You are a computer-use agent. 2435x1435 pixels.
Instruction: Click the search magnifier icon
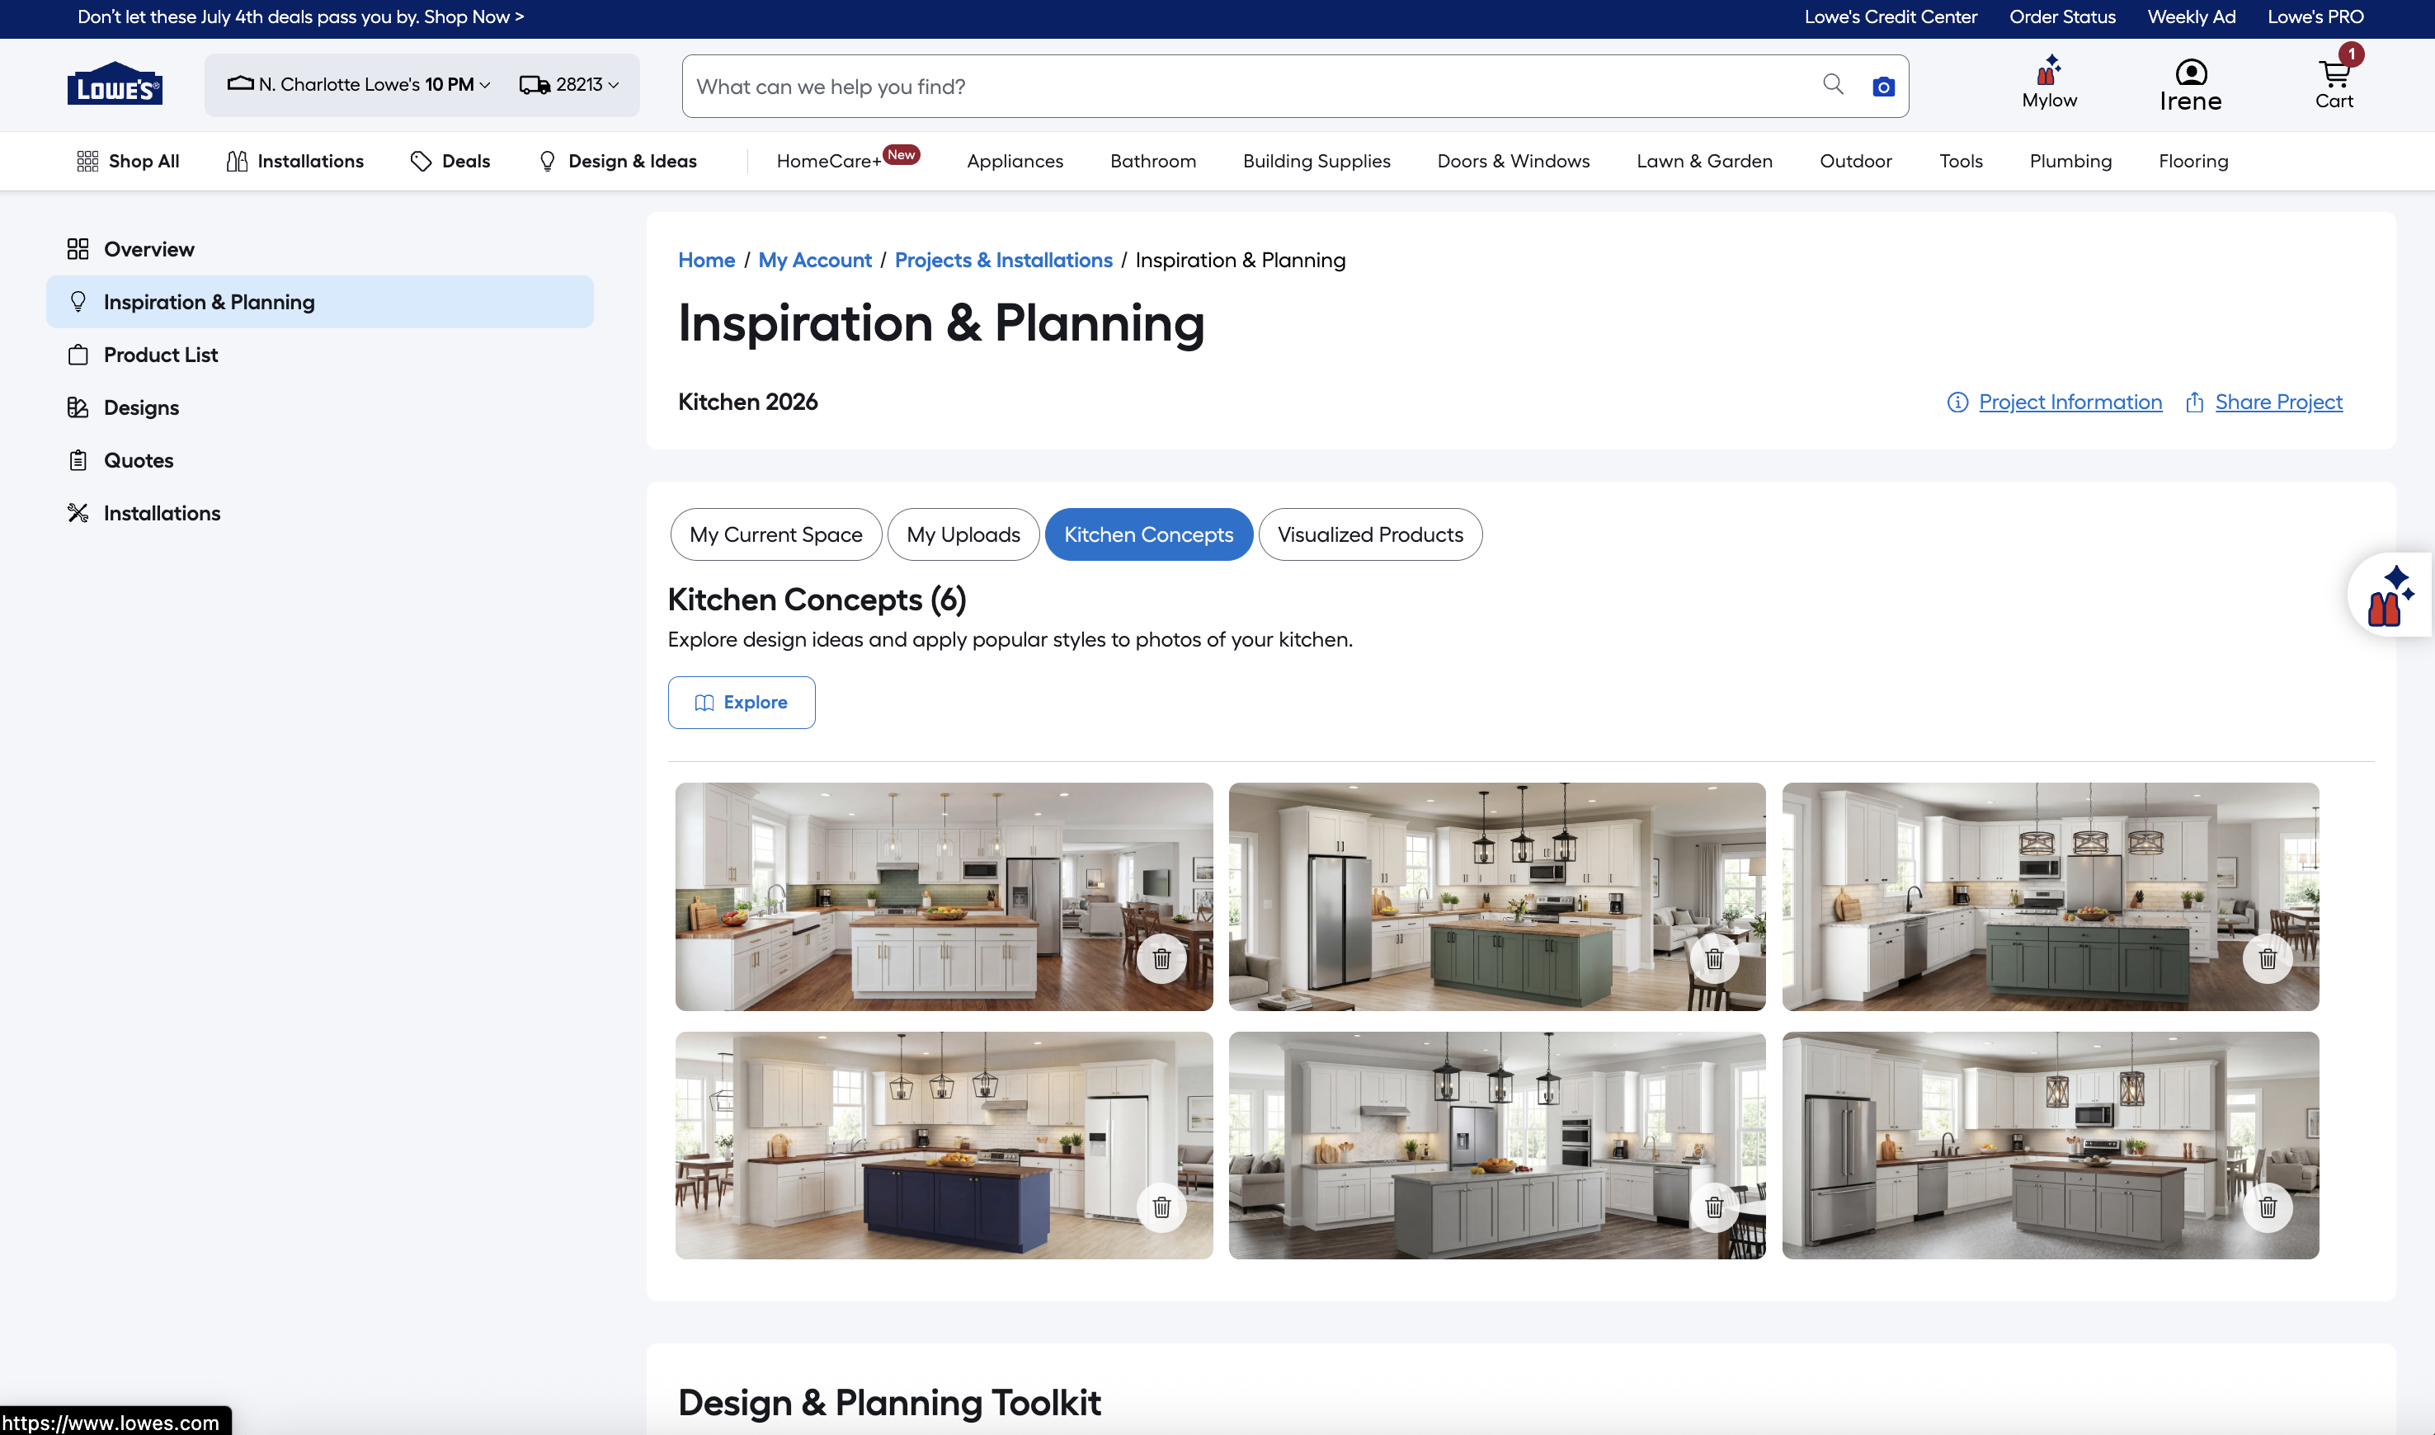click(x=1833, y=85)
